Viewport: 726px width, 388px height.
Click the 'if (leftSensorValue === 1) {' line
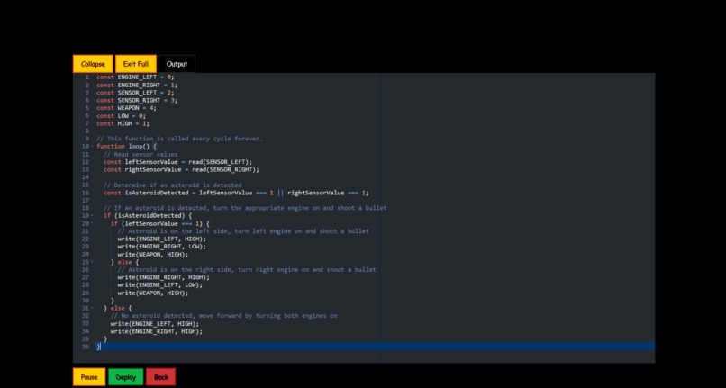[160, 223]
